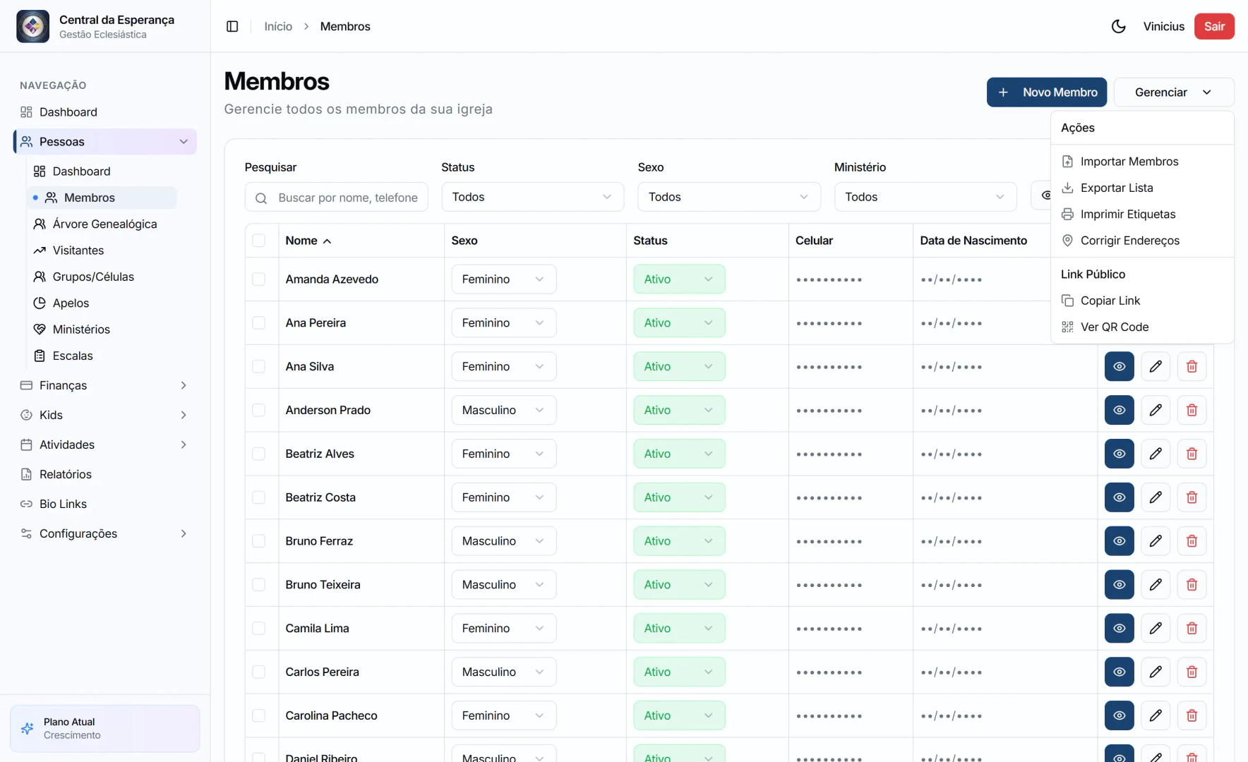Check the box for Amanda Azevedo
Viewport: 1248px width, 762px height.
[x=259, y=279]
